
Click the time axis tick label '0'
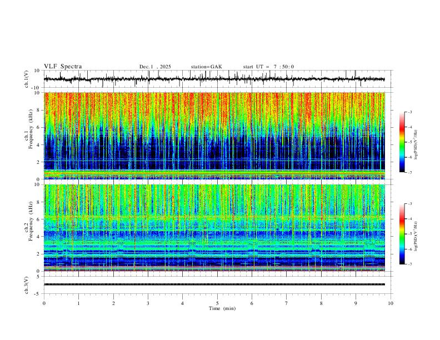(44, 303)
